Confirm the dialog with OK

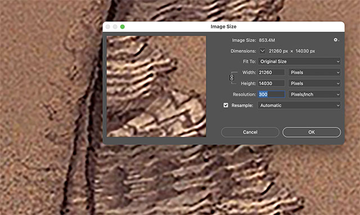[x=312, y=132]
